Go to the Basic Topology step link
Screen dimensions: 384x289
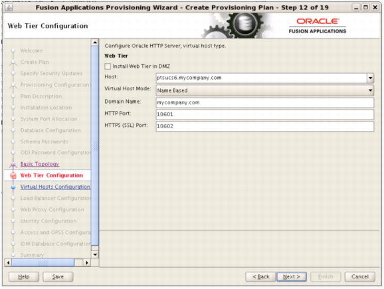[40, 164]
